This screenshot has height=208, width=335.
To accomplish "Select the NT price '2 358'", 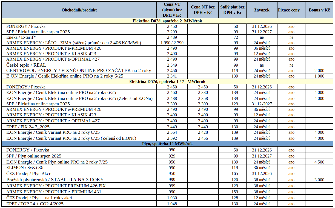I will 203,98.
